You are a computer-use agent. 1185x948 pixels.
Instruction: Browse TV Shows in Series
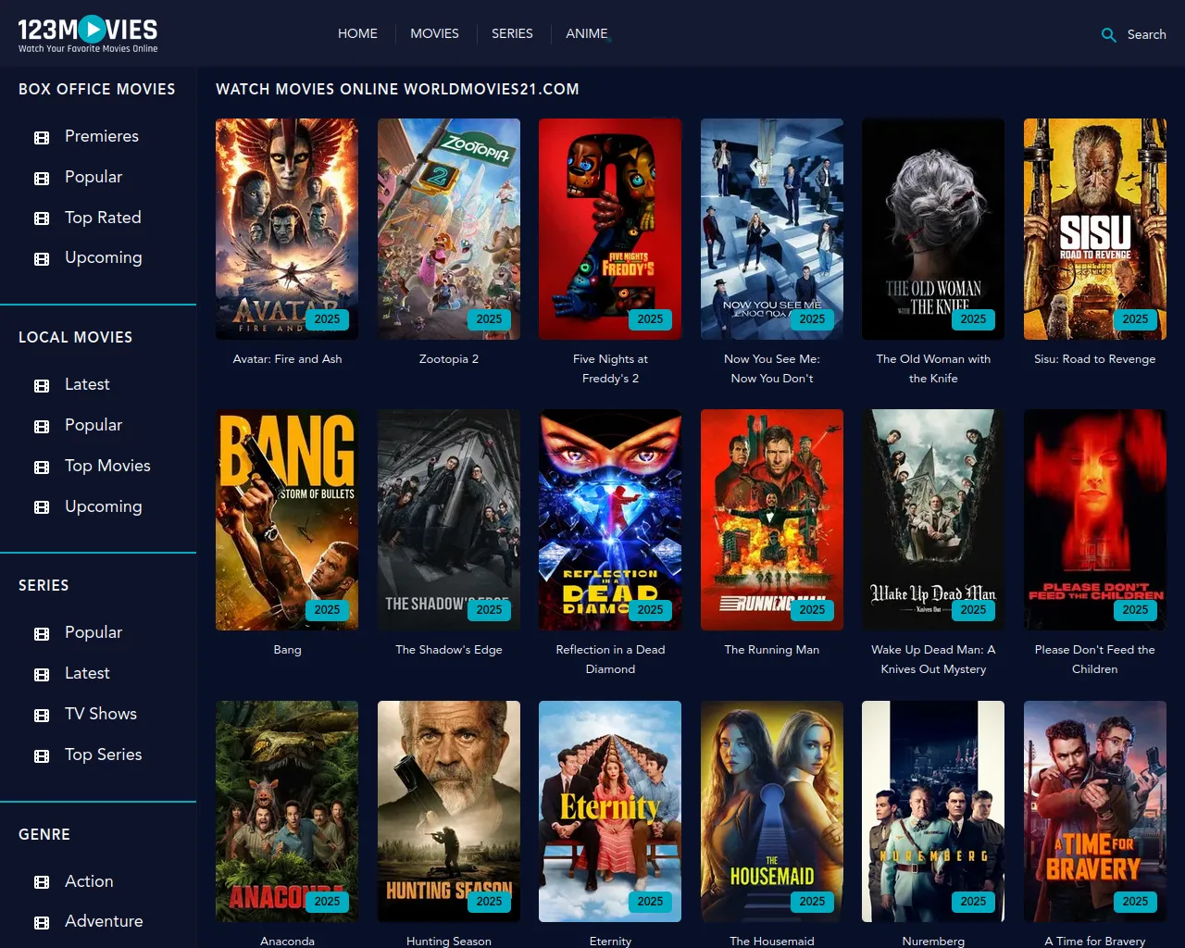click(x=101, y=714)
